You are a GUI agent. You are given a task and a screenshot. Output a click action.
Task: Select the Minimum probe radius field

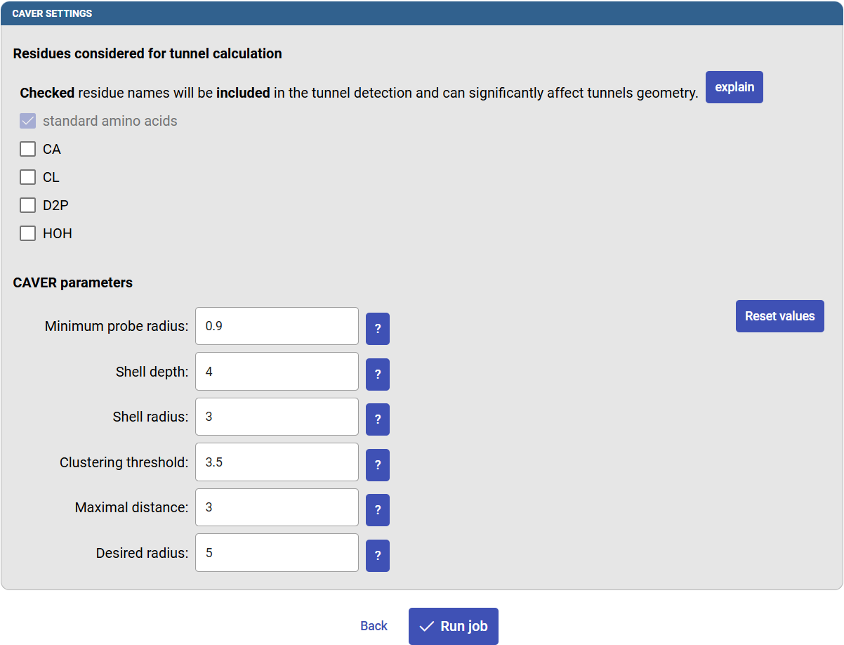pyautogui.click(x=277, y=326)
